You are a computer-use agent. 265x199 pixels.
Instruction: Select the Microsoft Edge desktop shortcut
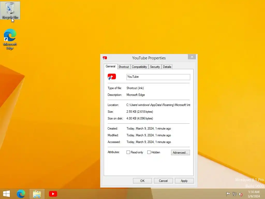click(x=10, y=39)
